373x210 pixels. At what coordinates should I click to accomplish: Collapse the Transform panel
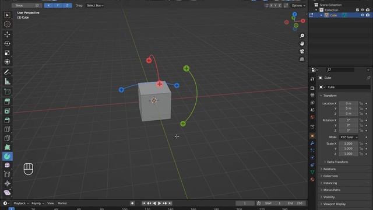coord(329,96)
